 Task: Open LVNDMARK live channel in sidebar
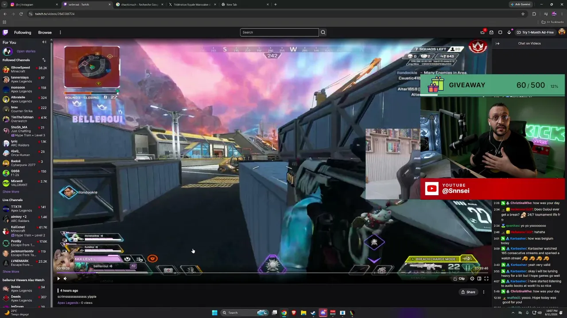(x=25, y=262)
